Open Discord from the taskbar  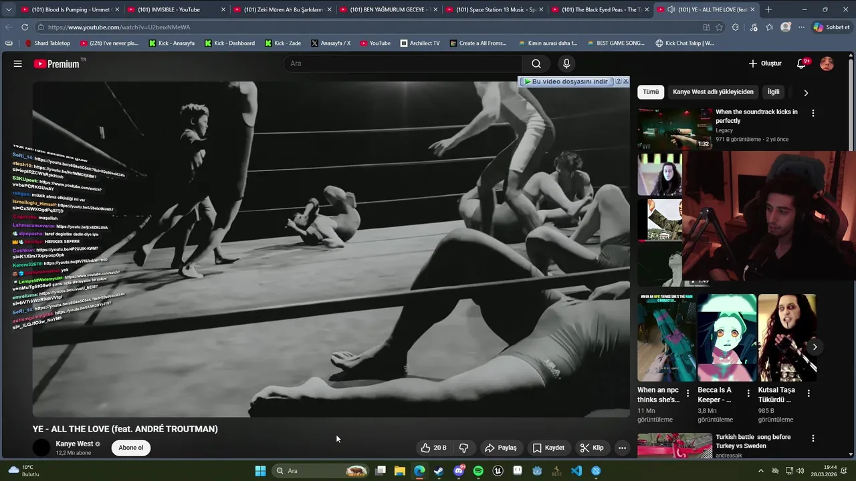(459, 471)
